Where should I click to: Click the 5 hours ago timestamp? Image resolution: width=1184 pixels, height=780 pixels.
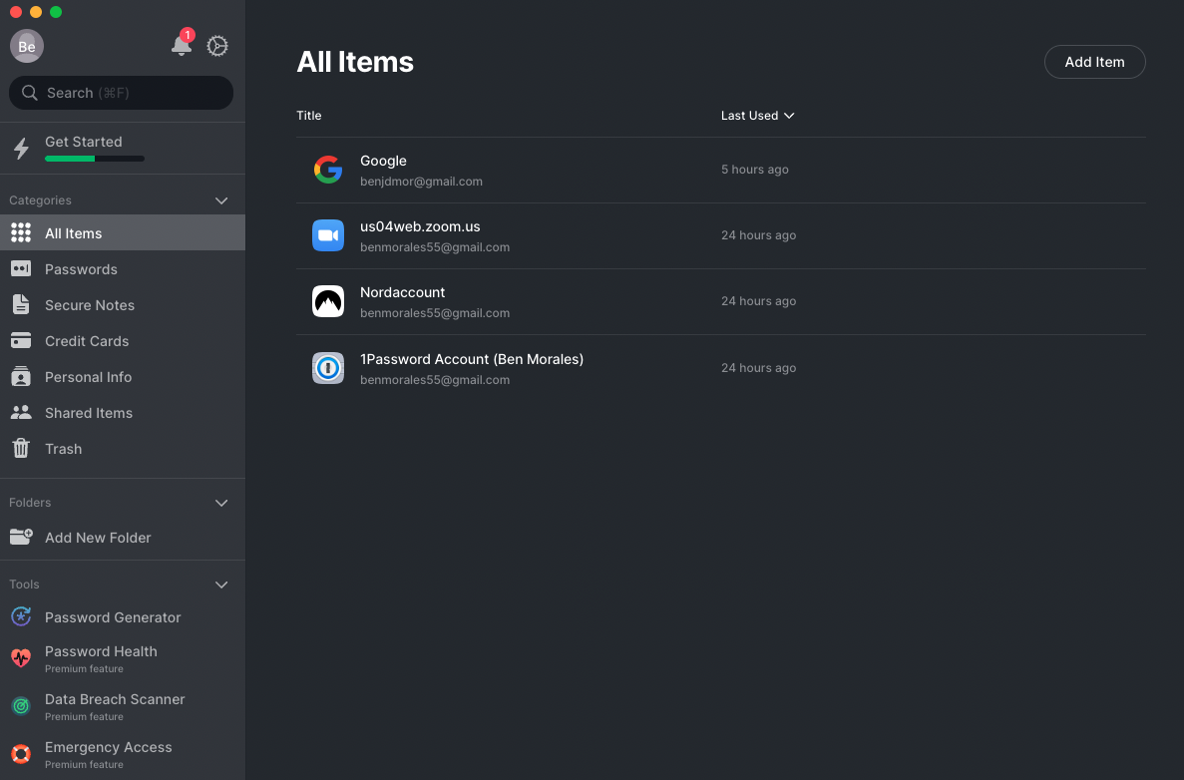coord(754,170)
